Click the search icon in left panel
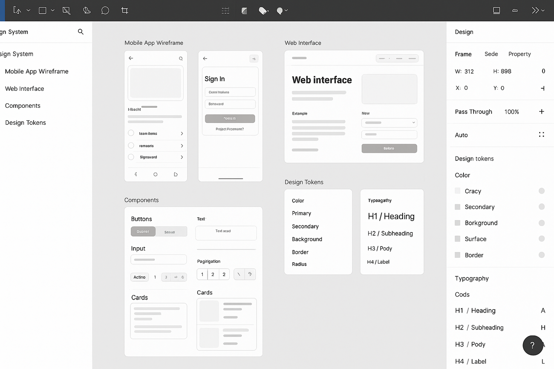Image resolution: width=554 pixels, height=369 pixels. pyautogui.click(x=81, y=32)
